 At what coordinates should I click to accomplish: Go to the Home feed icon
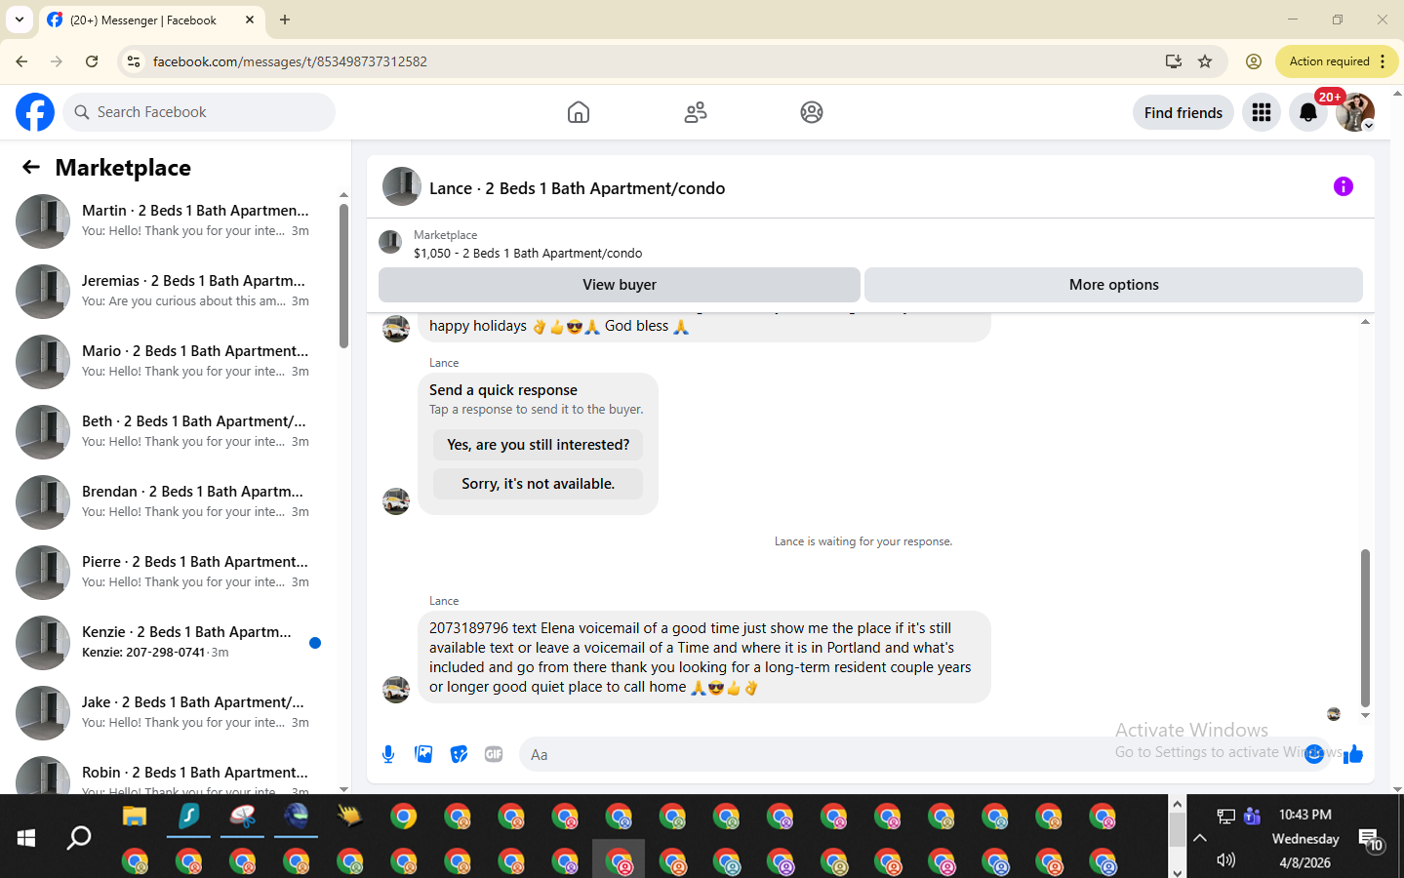tap(579, 112)
